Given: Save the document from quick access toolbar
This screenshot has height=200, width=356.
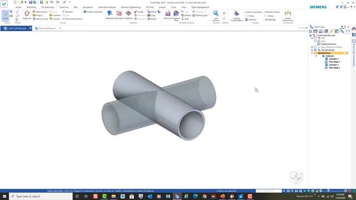Looking at the screenshot, I should pyautogui.click(x=31, y=2).
